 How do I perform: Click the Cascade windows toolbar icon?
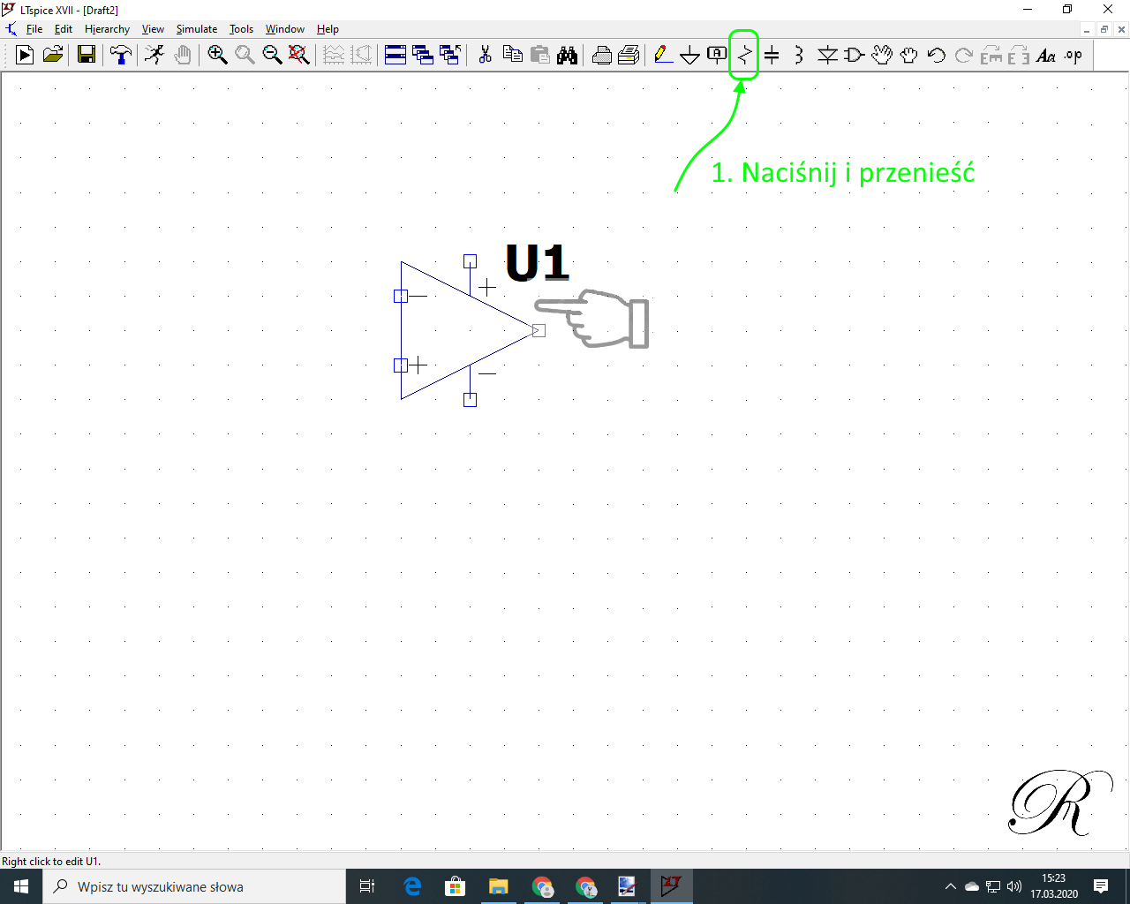coord(423,56)
